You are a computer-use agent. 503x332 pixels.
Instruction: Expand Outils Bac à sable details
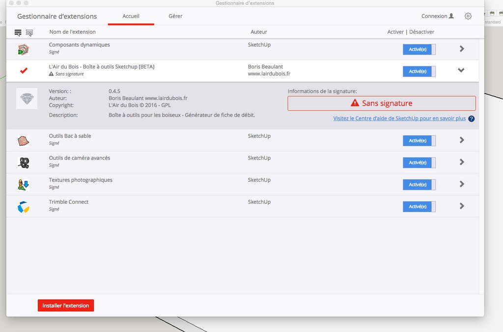click(462, 140)
